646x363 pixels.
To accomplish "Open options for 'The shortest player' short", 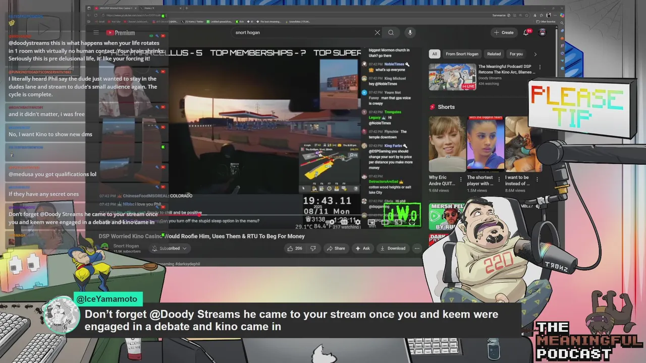I will pyautogui.click(x=499, y=179).
